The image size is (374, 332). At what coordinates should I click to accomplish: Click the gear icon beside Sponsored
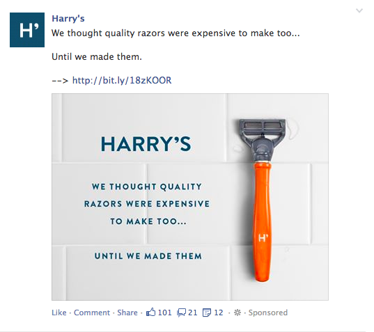[x=237, y=313]
